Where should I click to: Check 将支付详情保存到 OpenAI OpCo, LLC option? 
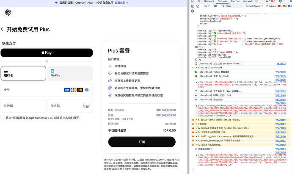pyautogui.click(x=3, y=118)
